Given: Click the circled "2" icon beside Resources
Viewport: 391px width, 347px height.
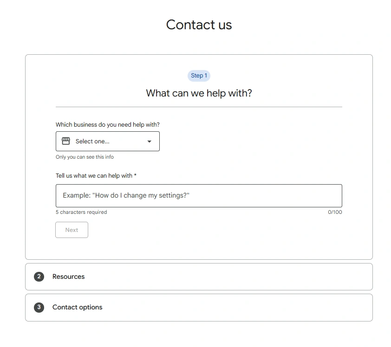Looking at the screenshot, I should [x=39, y=276].
